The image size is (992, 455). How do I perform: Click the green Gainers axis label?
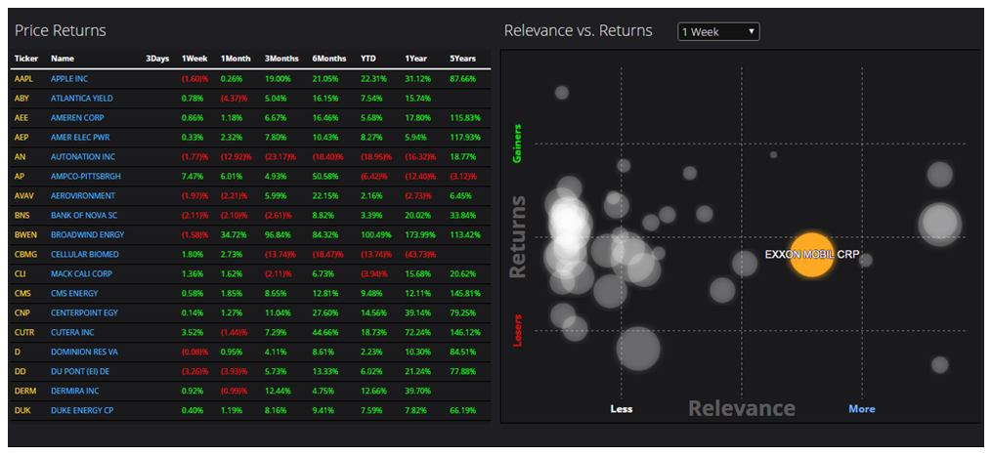click(518, 143)
